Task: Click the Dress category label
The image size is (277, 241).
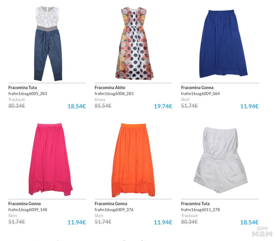Action: [x=100, y=99]
